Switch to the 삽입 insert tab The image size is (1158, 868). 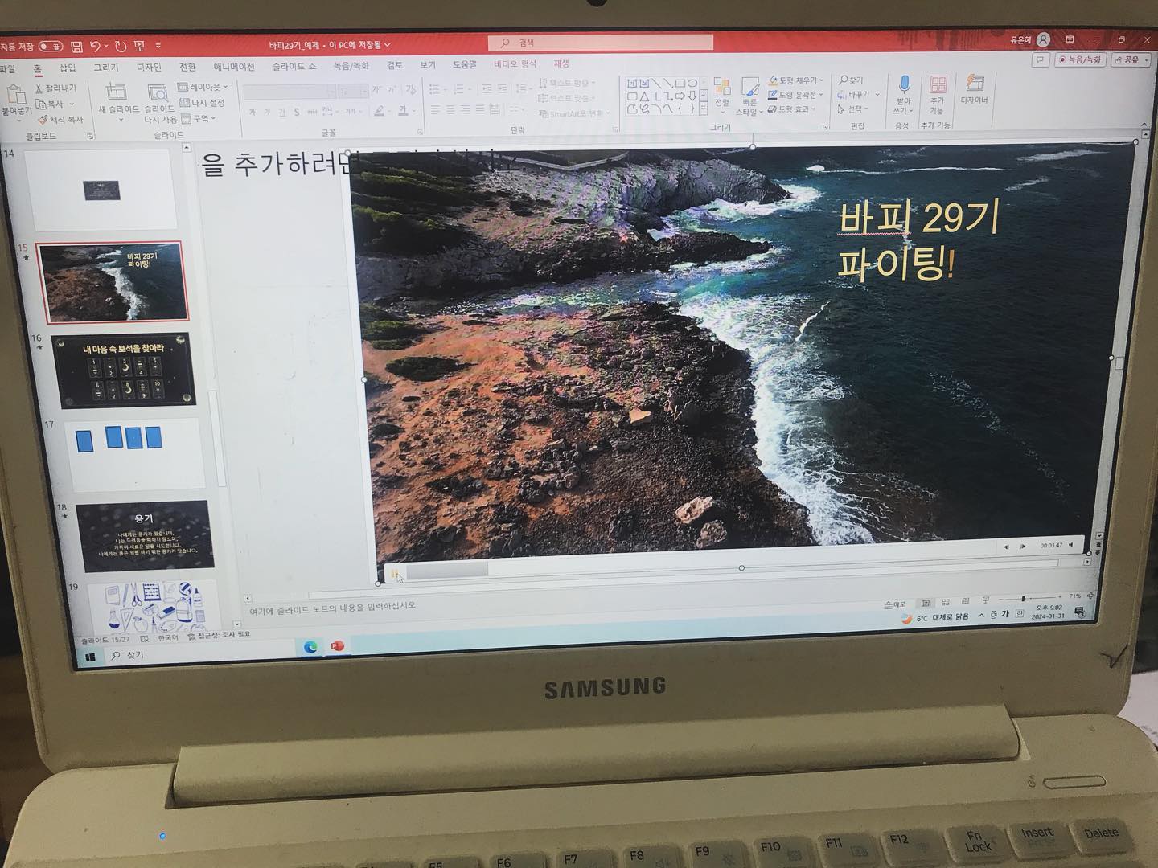[68, 68]
